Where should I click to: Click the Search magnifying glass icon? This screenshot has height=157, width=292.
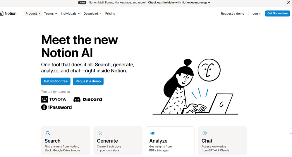click(48, 133)
